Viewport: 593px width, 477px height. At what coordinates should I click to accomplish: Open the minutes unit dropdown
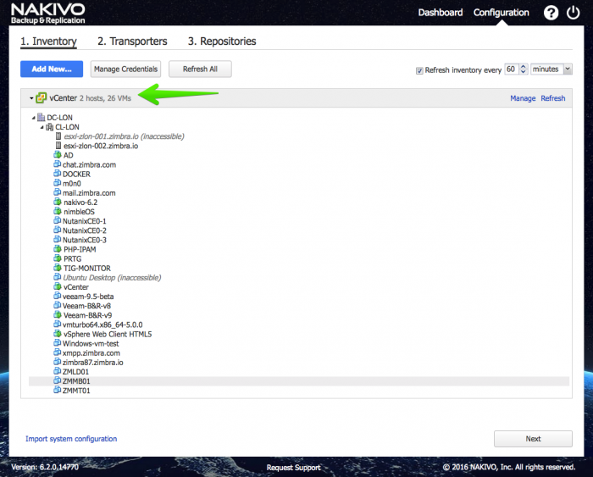pos(568,69)
